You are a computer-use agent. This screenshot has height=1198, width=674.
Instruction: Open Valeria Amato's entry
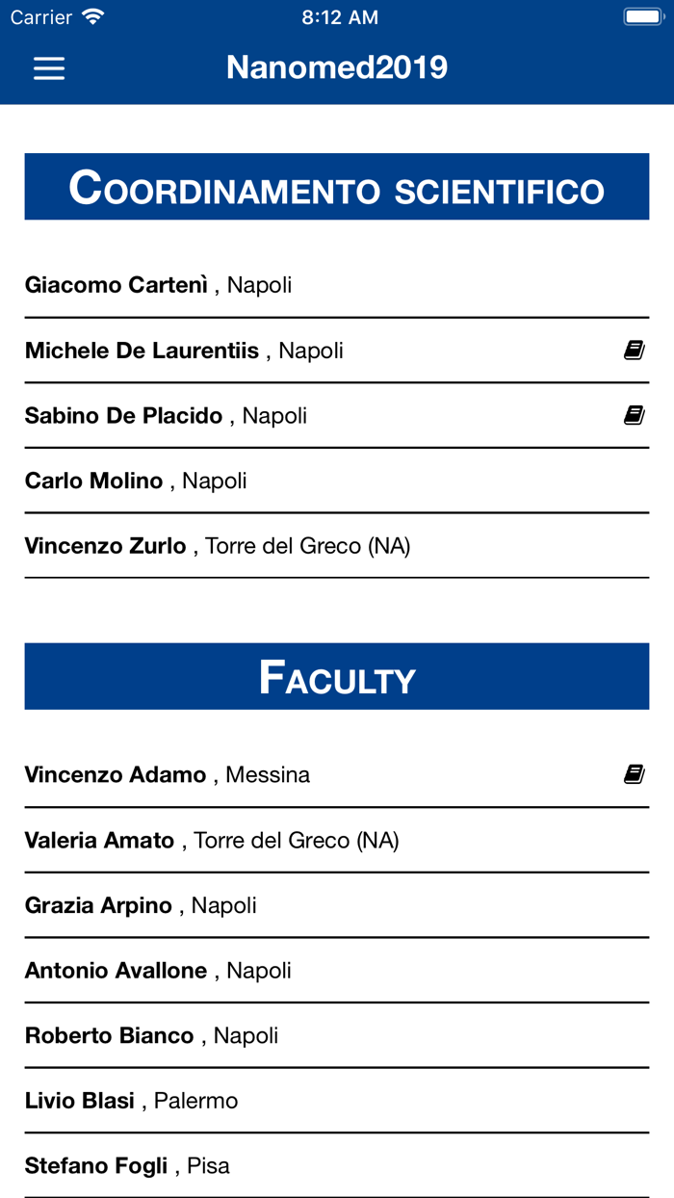212,841
